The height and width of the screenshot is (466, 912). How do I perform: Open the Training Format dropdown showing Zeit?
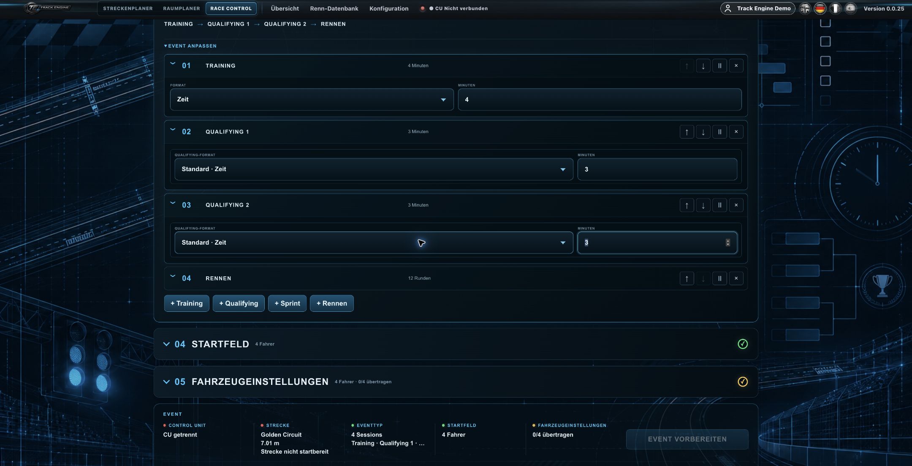[x=312, y=99]
